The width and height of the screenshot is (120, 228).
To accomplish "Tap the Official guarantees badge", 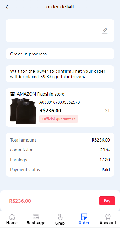I will click(59, 119).
